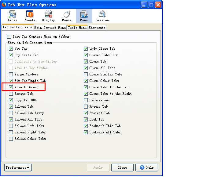This screenshot has width=214, height=184.
Task: Enable Show Tab Context Menu on tabbar
Action: tap(9, 36)
